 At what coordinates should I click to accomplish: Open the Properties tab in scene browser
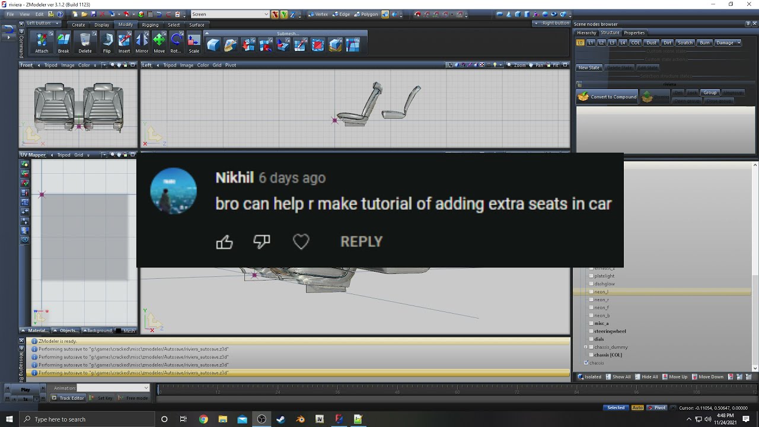(x=634, y=33)
